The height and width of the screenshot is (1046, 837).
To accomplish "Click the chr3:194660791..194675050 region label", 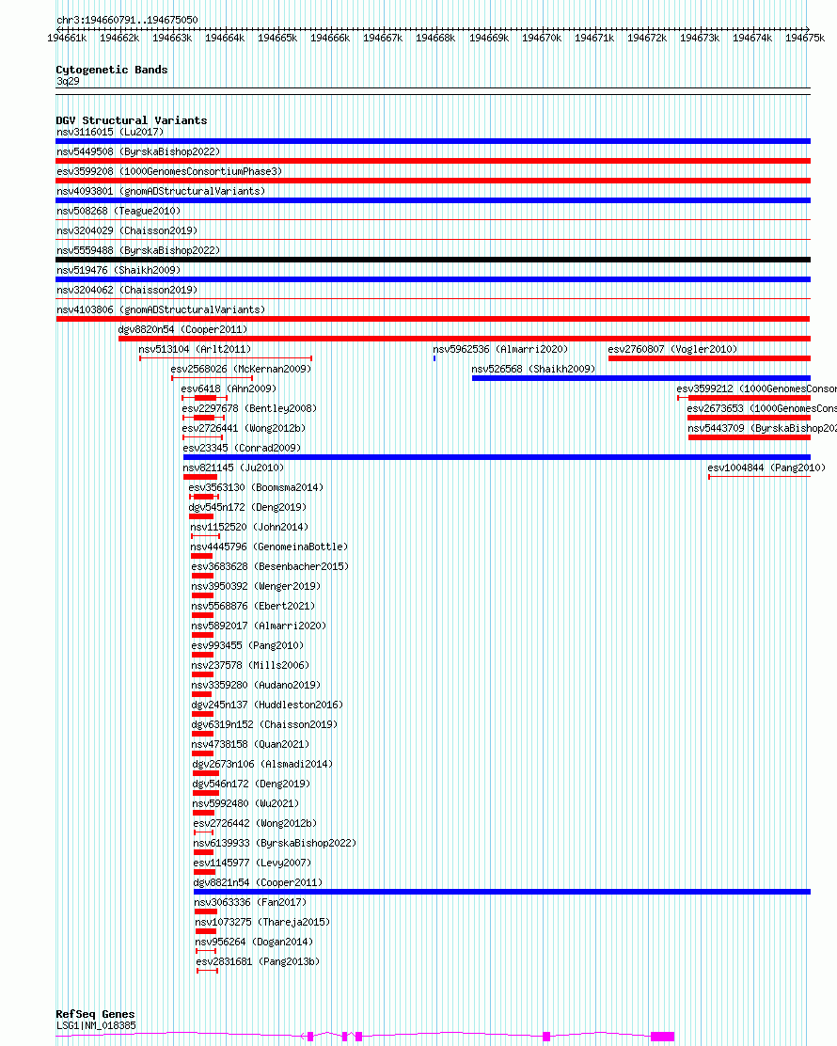I will coord(127,20).
